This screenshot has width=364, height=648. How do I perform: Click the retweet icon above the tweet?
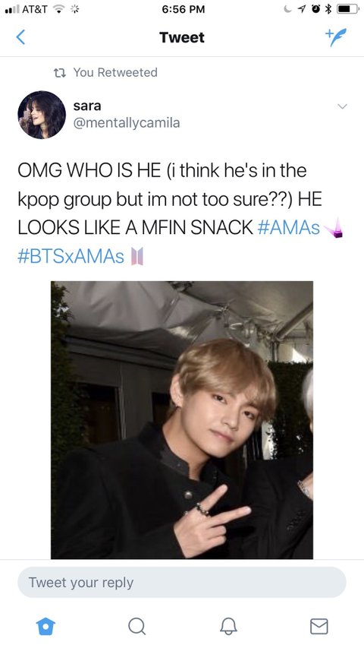coord(60,73)
